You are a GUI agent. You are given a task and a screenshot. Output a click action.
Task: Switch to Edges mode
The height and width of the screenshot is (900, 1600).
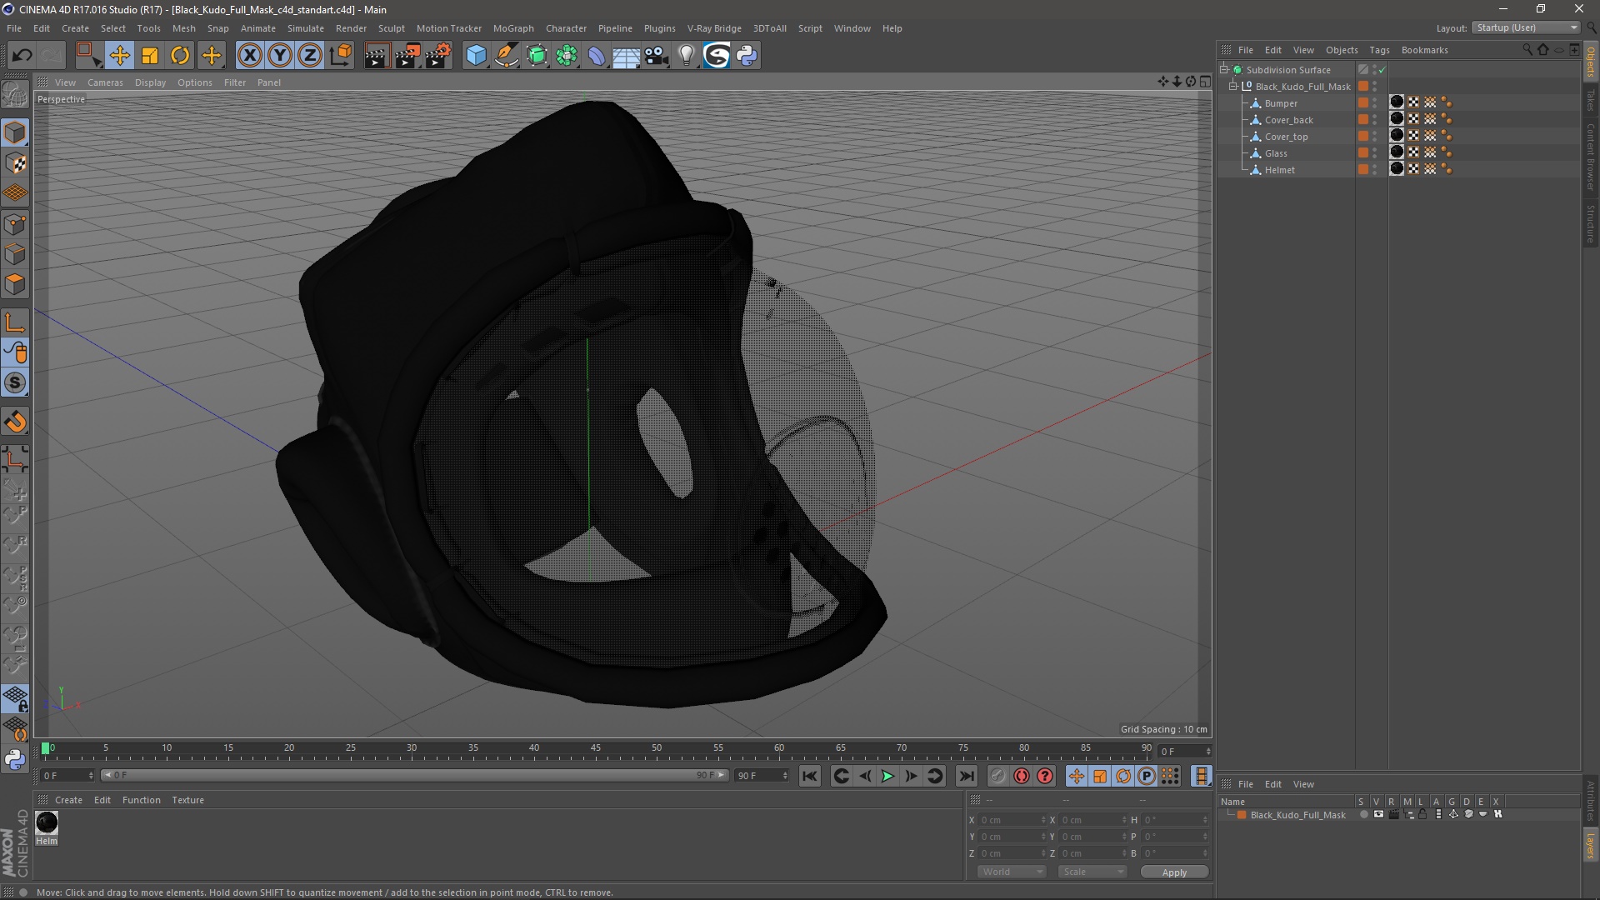click(15, 254)
